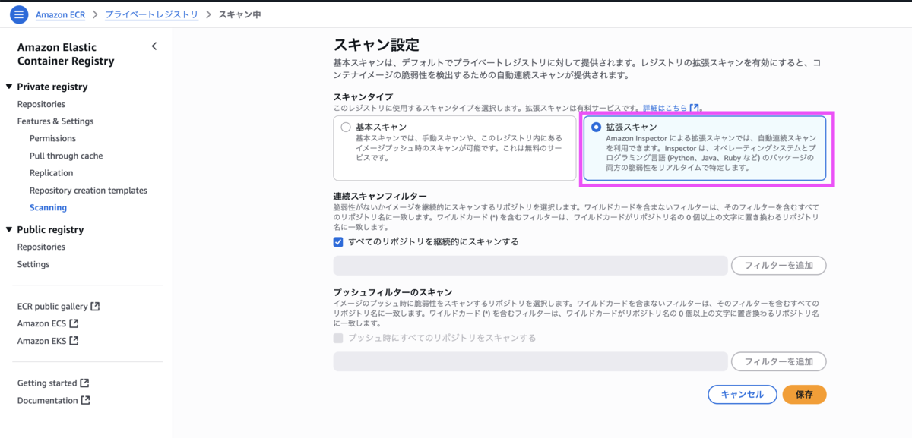Focus the continuous scan filter input field

point(530,266)
